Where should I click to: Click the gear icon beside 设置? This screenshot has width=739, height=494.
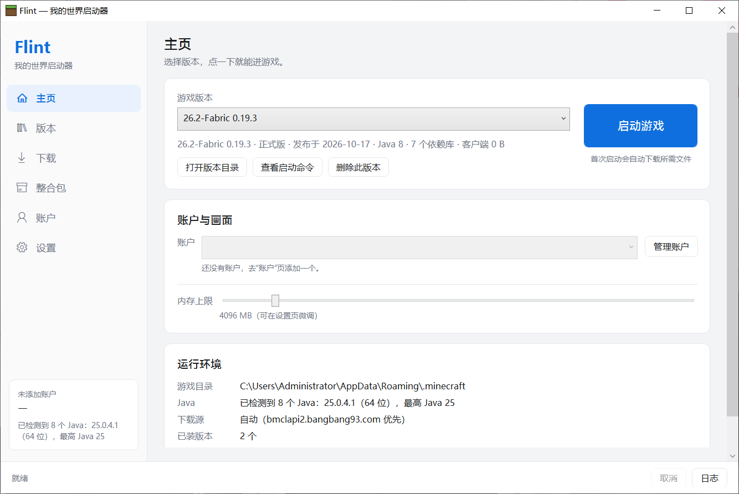22,248
